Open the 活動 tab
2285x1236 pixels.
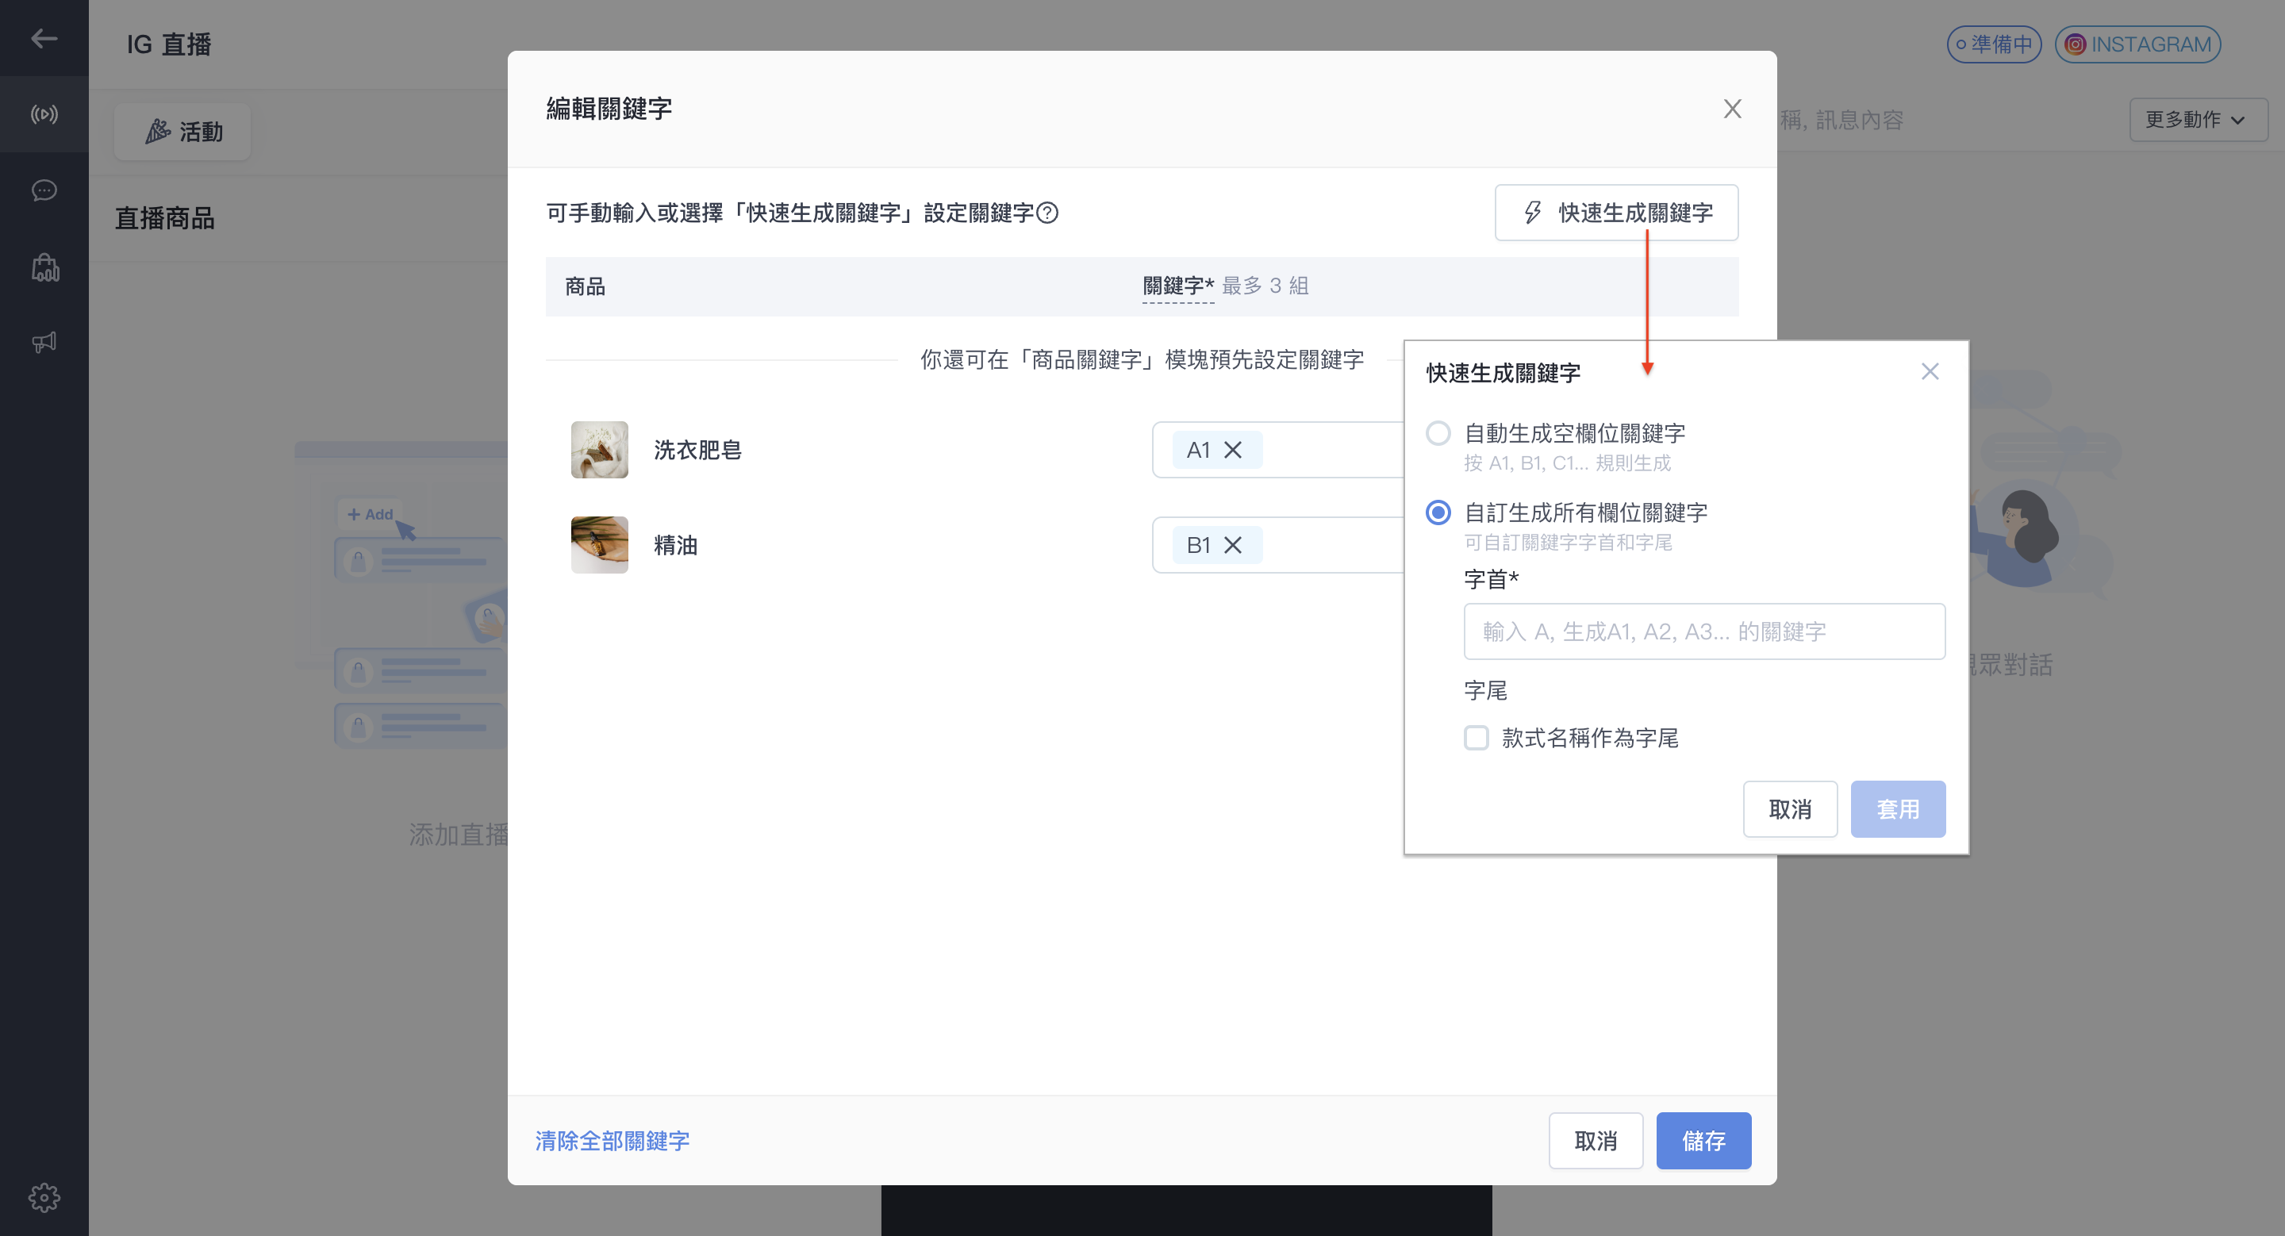pos(182,132)
